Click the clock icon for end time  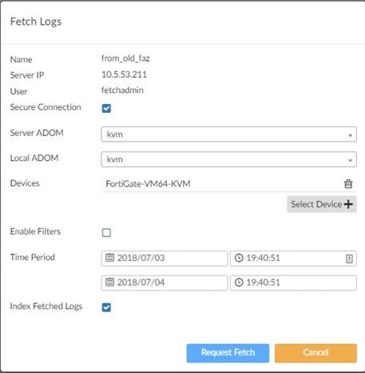pos(239,283)
